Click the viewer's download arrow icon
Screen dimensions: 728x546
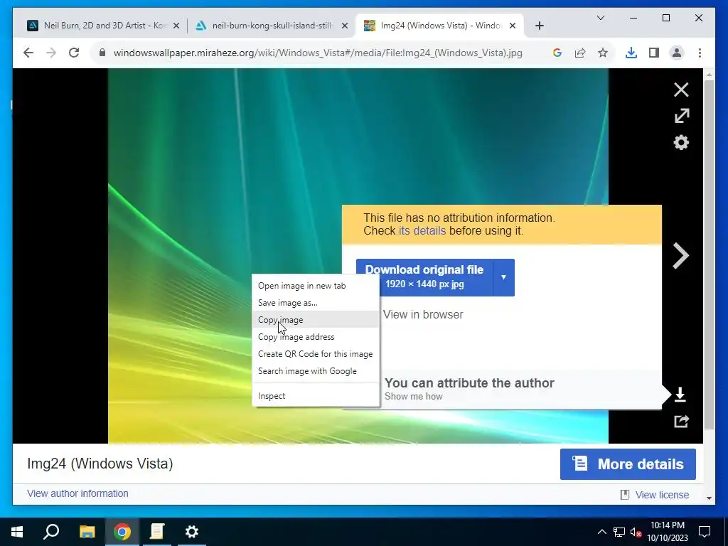tap(680, 395)
